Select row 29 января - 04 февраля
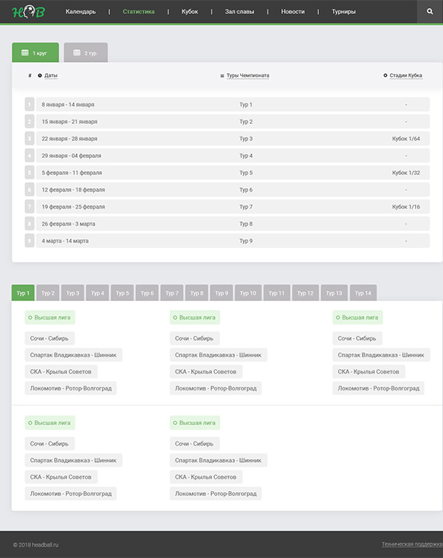 click(233, 156)
